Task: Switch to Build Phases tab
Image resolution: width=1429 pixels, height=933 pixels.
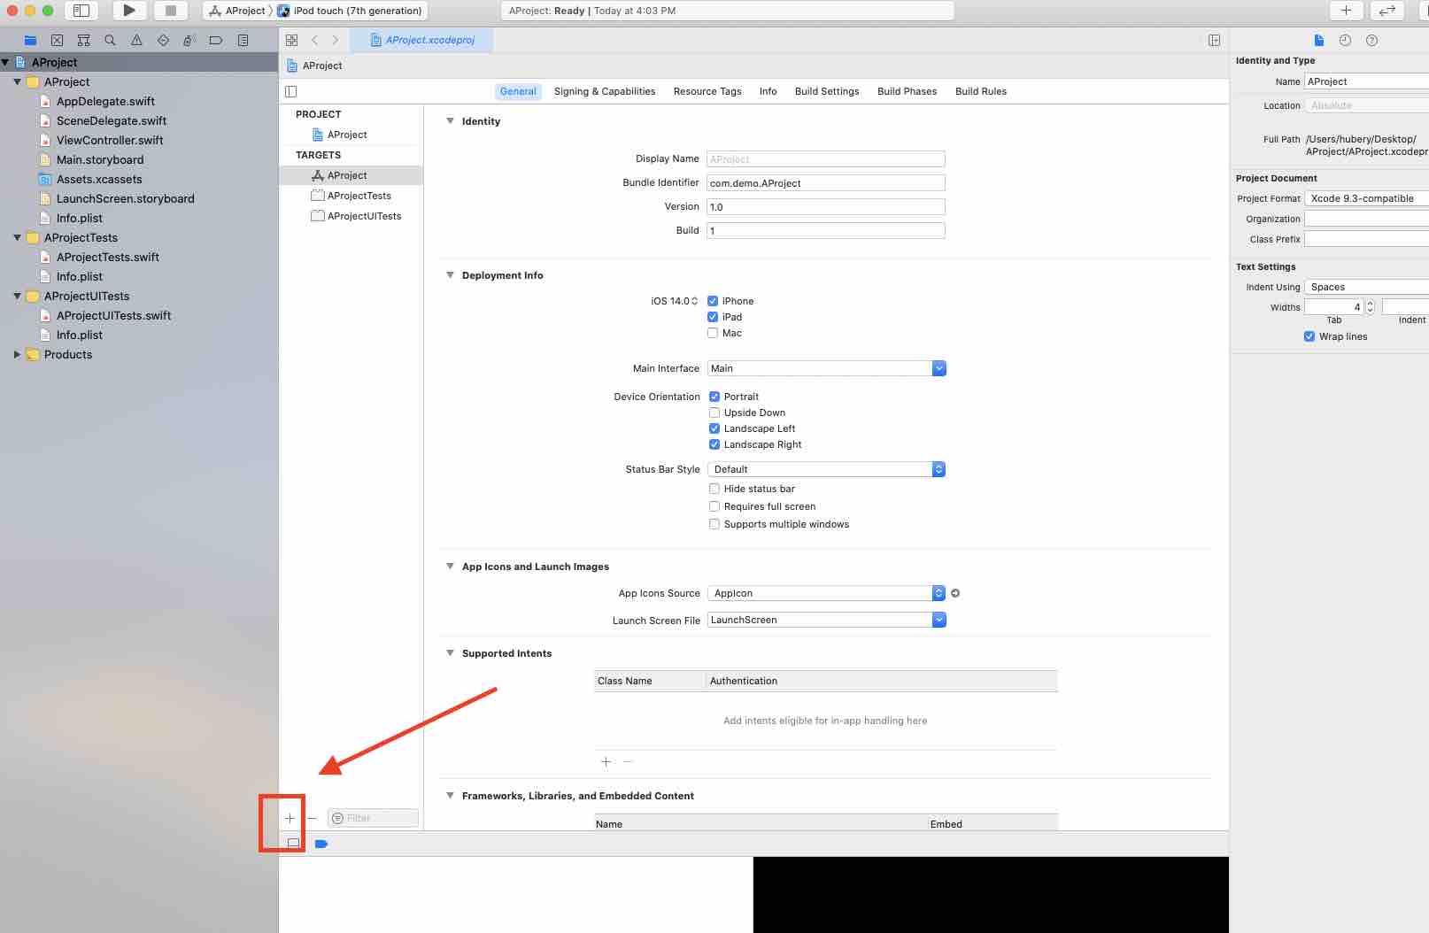Action: [907, 91]
